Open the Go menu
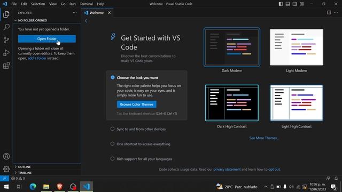Image resolution: width=342 pixels, height=192 pixels. (63, 4)
